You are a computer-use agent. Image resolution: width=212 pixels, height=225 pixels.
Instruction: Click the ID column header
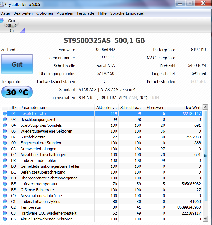click(x=14, y=108)
